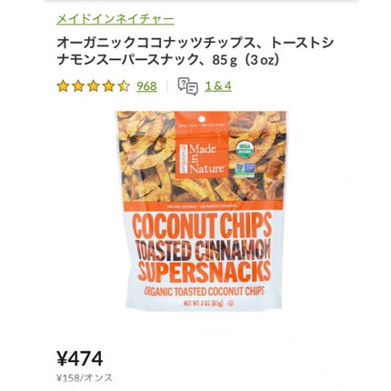
Task: Open the '1 & 4' Q&A link
Action: [x=218, y=86]
